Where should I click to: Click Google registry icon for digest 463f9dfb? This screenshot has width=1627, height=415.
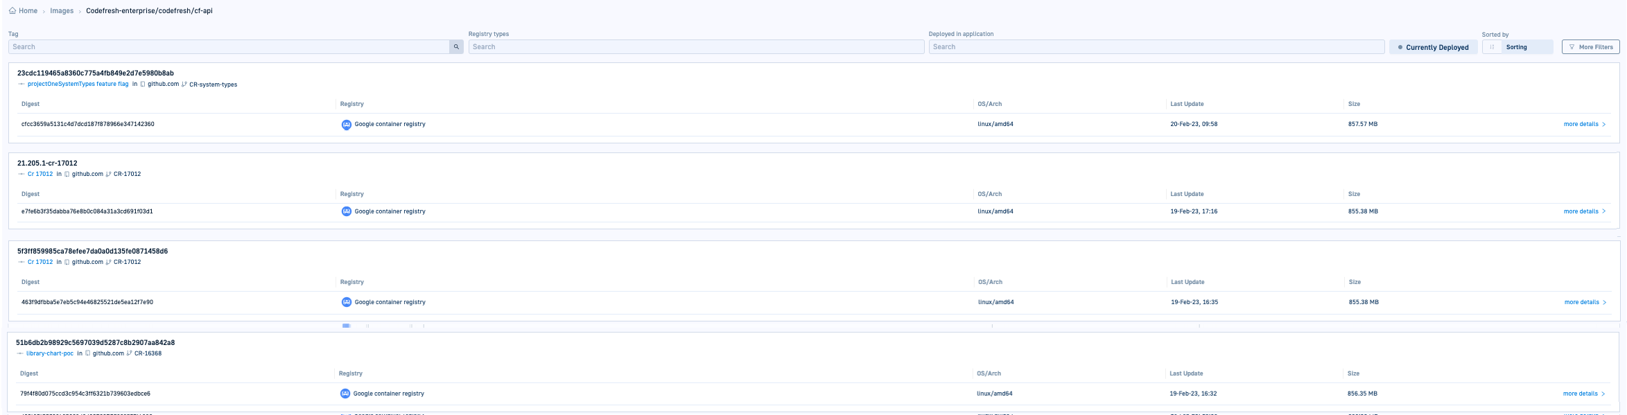pyautogui.click(x=347, y=302)
